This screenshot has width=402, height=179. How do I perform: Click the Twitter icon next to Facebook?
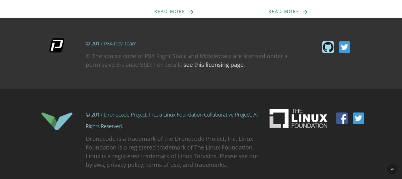tap(358, 118)
